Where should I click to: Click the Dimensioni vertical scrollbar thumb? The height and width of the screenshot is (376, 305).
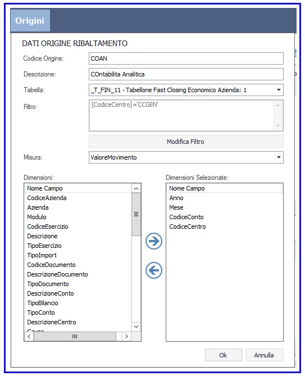click(136, 214)
